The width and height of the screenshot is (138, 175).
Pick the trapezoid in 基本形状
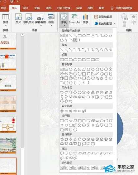click(x=88, y=69)
